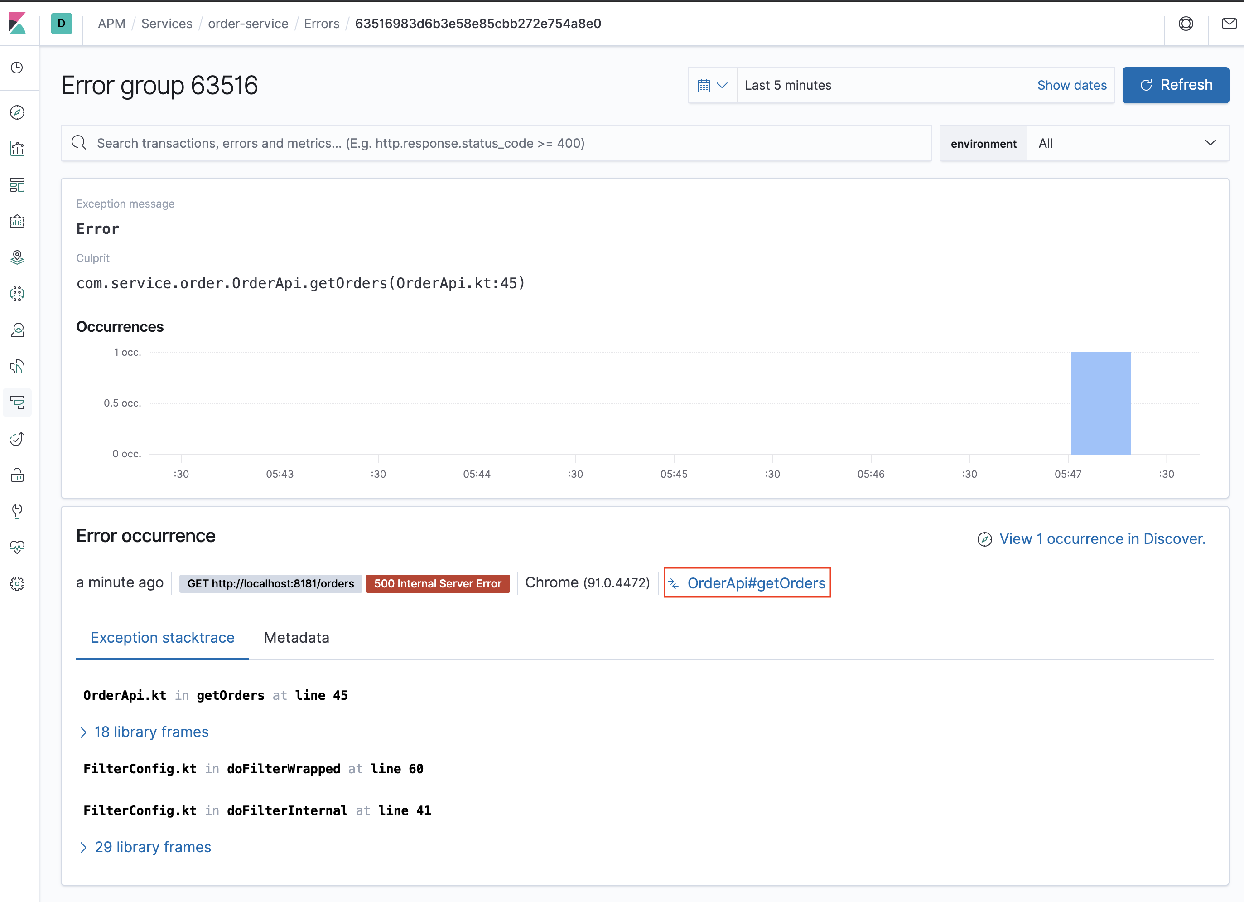Open Dev Tools wrench icon
The height and width of the screenshot is (902, 1244).
pyautogui.click(x=18, y=511)
